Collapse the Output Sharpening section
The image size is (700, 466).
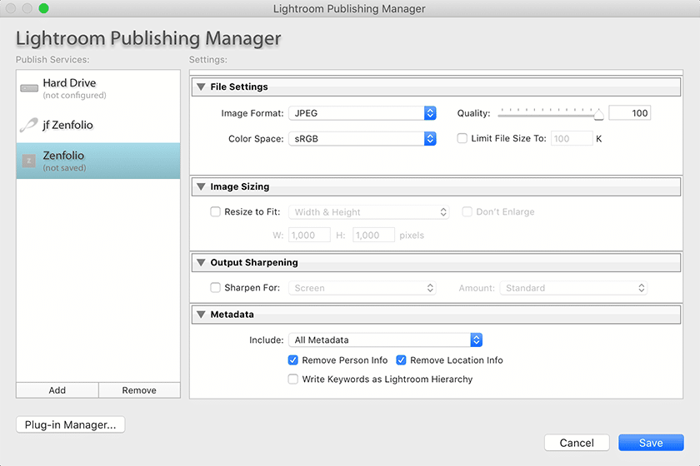(x=201, y=262)
